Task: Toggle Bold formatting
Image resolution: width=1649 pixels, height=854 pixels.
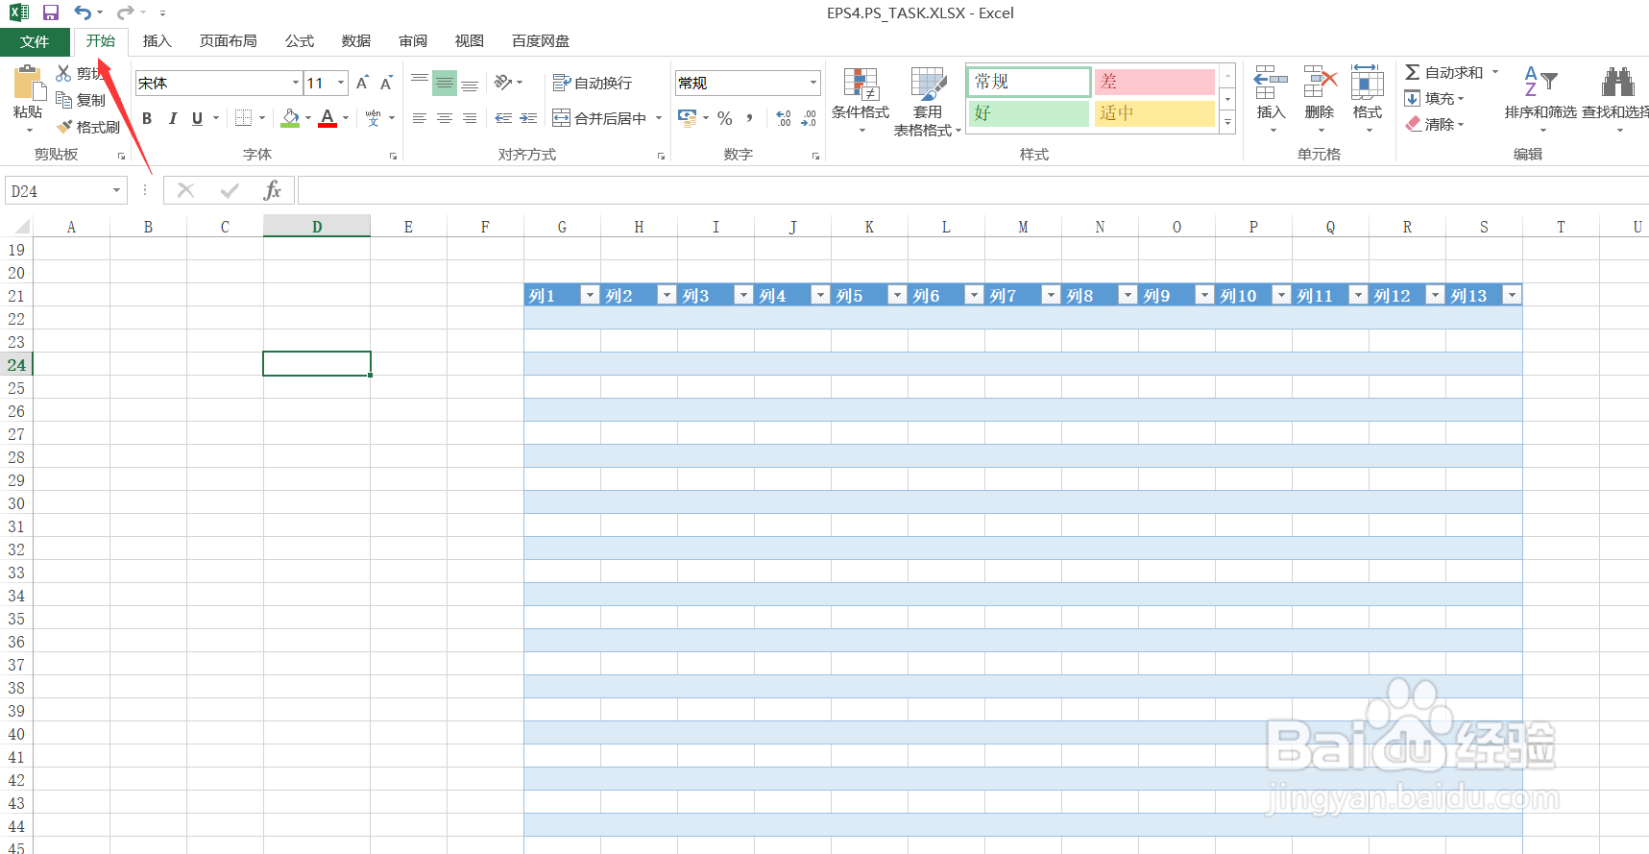Action: [147, 118]
